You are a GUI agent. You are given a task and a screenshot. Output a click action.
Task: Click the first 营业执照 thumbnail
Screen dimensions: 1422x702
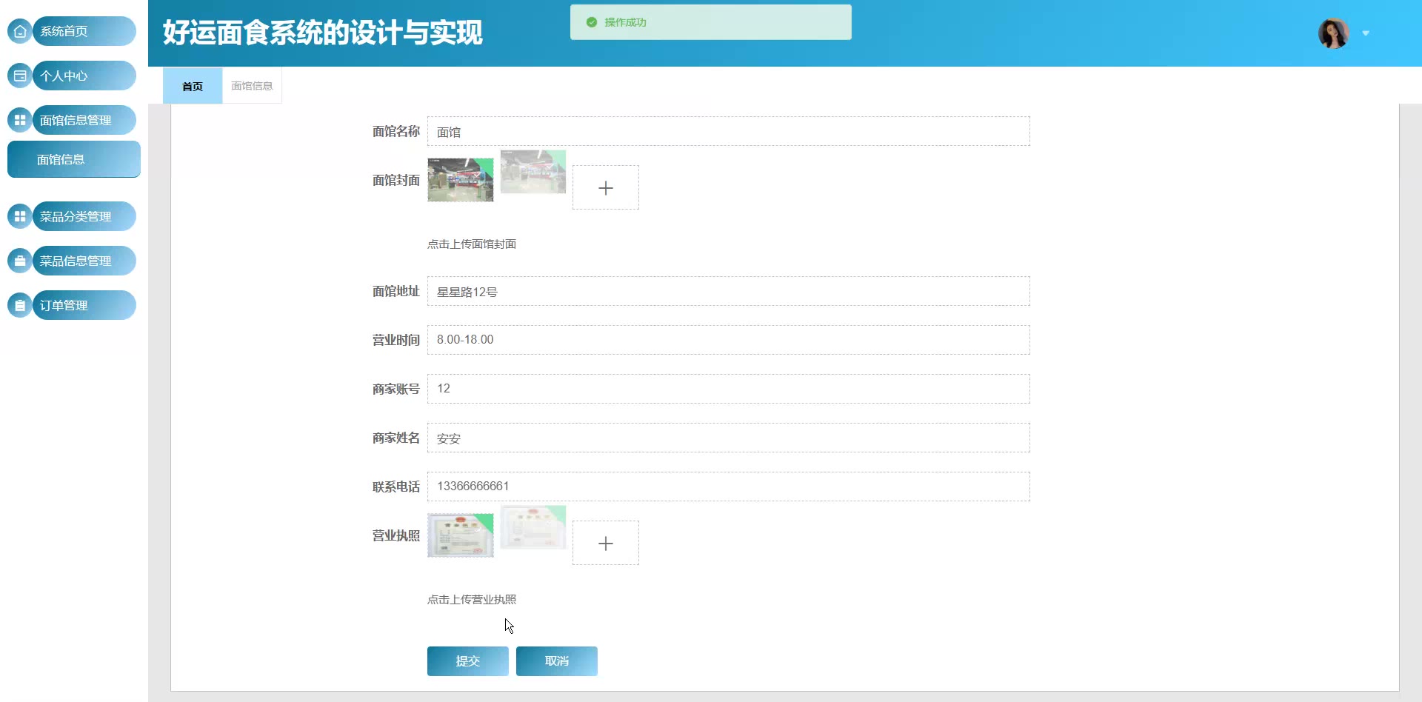[461, 535]
